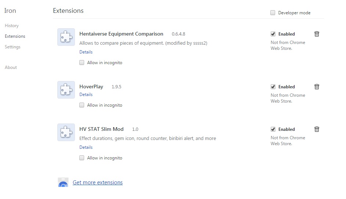Viewport: 346px width, 199px height.
Task: Open History in the sidebar
Action: coord(12,26)
